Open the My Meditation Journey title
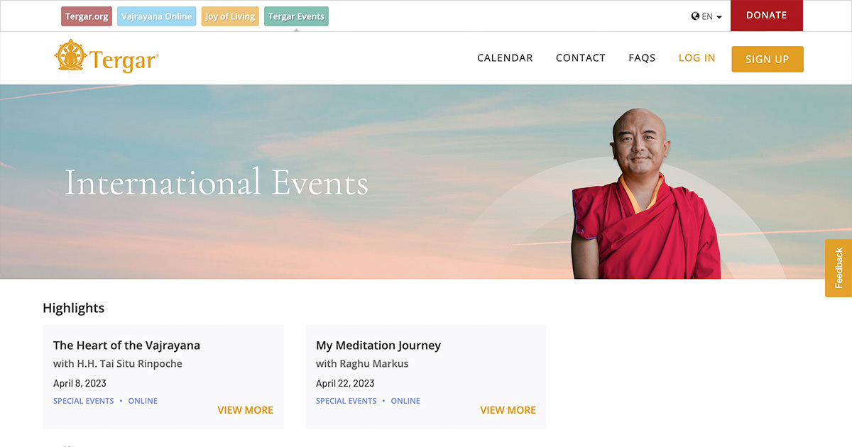Viewport: 852px width, 447px height. (378, 346)
